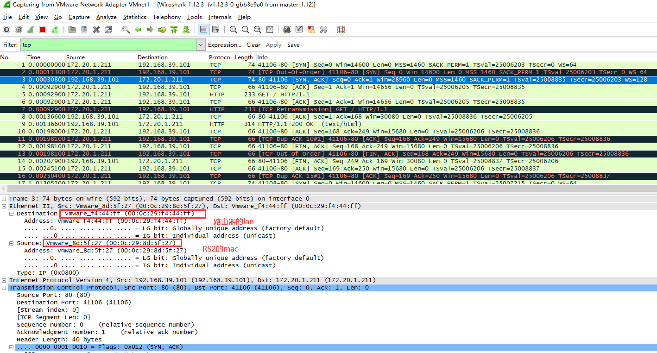Find a packet with magnifier icon
The image size is (657, 353).
click(x=126, y=30)
